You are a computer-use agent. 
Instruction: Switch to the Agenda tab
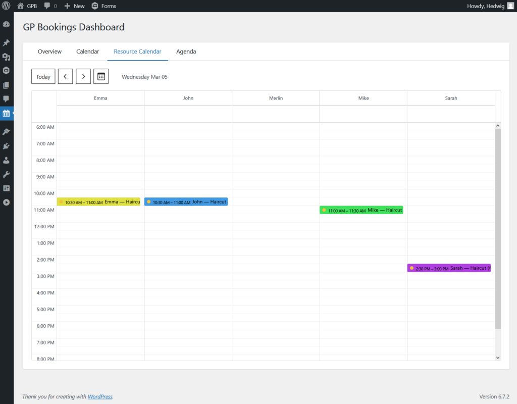(186, 52)
